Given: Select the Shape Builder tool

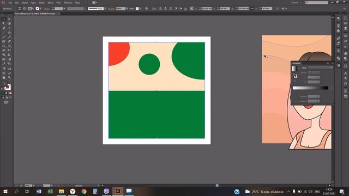Looking at the screenshot, I should [4, 55].
